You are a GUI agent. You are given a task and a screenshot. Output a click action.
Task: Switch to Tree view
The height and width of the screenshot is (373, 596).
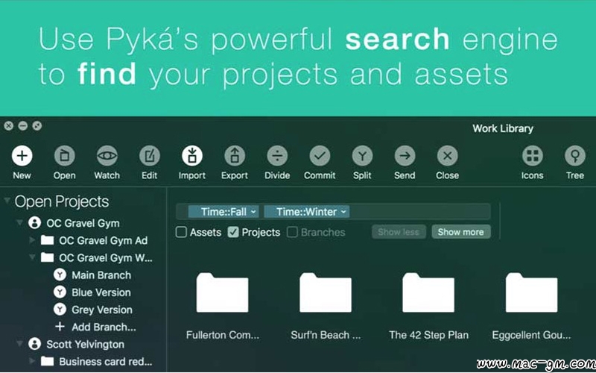575,156
